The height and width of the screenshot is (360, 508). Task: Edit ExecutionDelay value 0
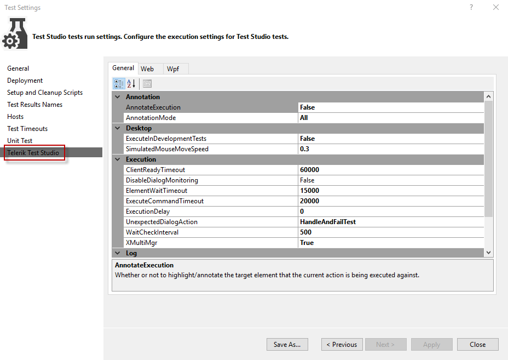[x=391, y=211]
